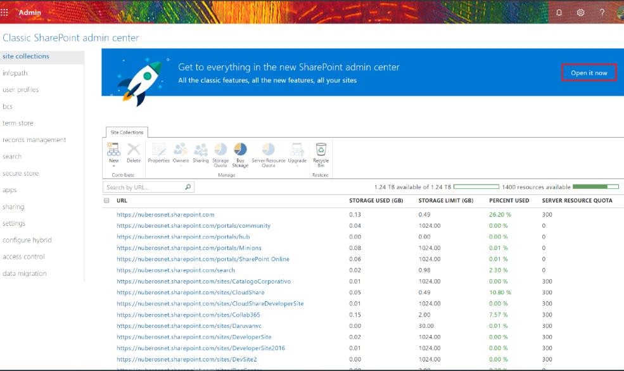
Task: Toggle the select-all URL checkbox
Action: click(x=106, y=200)
